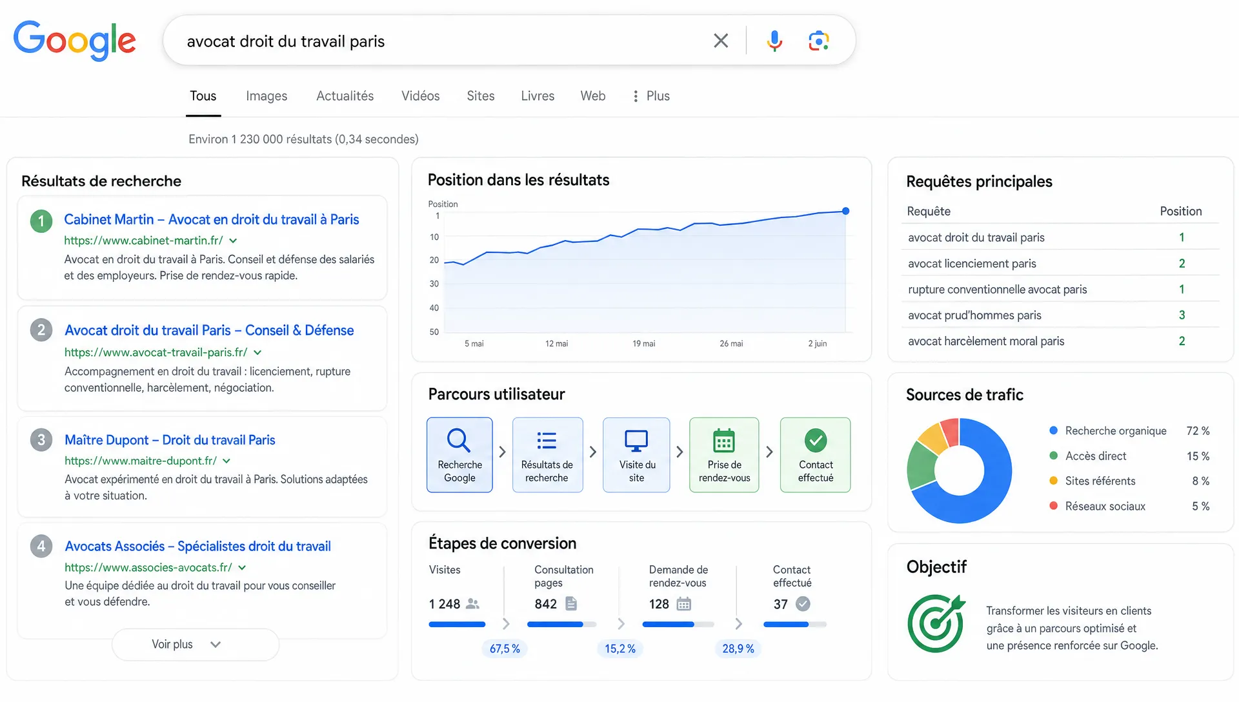1239x702 pixels.
Task: Click the 28,9 % conversion rate badge
Action: click(738, 648)
